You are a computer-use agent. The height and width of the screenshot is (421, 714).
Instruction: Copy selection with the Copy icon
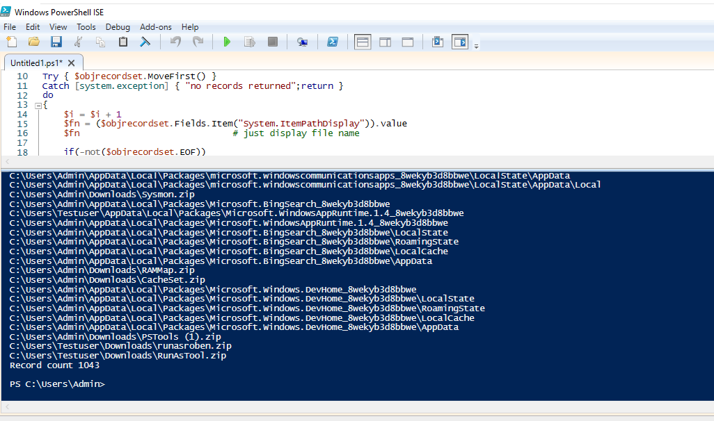pos(101,42)
